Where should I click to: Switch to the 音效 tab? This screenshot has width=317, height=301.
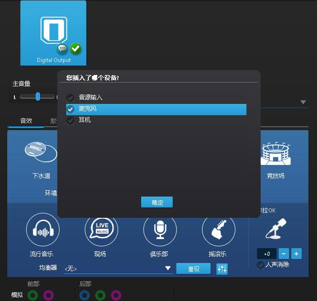click(26, 121)
